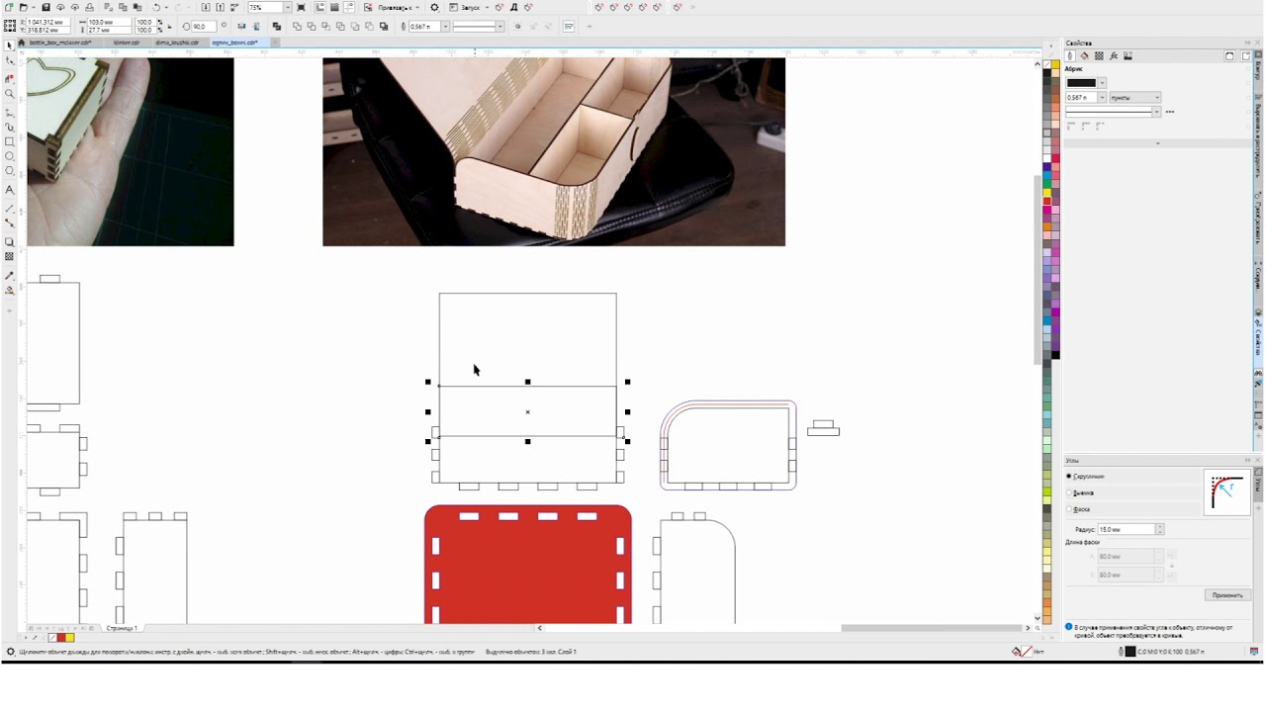The width and height of the screenshot is (1266, 712).
Task: Open the пункты units dropdown
Action: tap(1134, 98)
